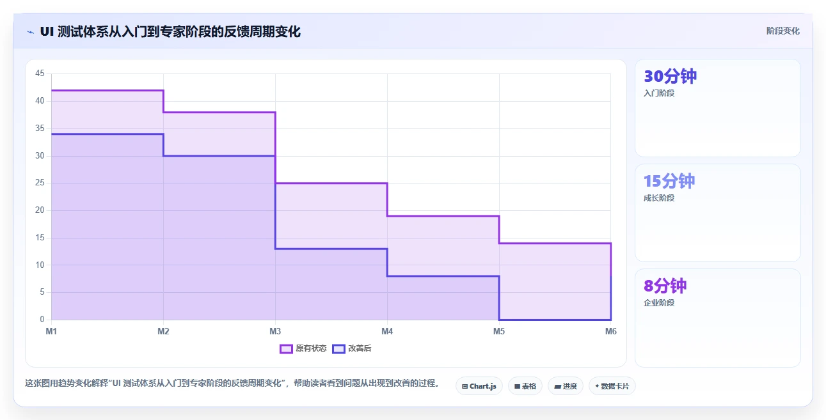Click the 25 y-axis value
Image resolution: width=826 pixels, height=420 pixels.
pyautogui.click(x=40, y=183)
